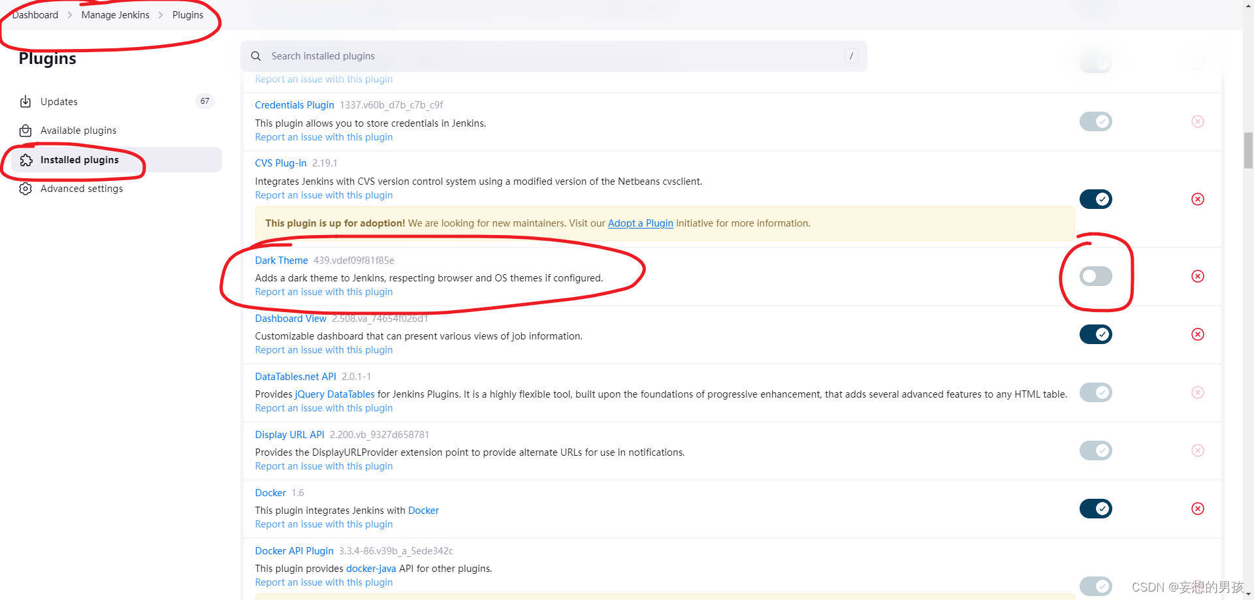Disable the CVS Plug-in toggle
Viewport: 1254px width, 600px height.
click(x=1095, y=199)
